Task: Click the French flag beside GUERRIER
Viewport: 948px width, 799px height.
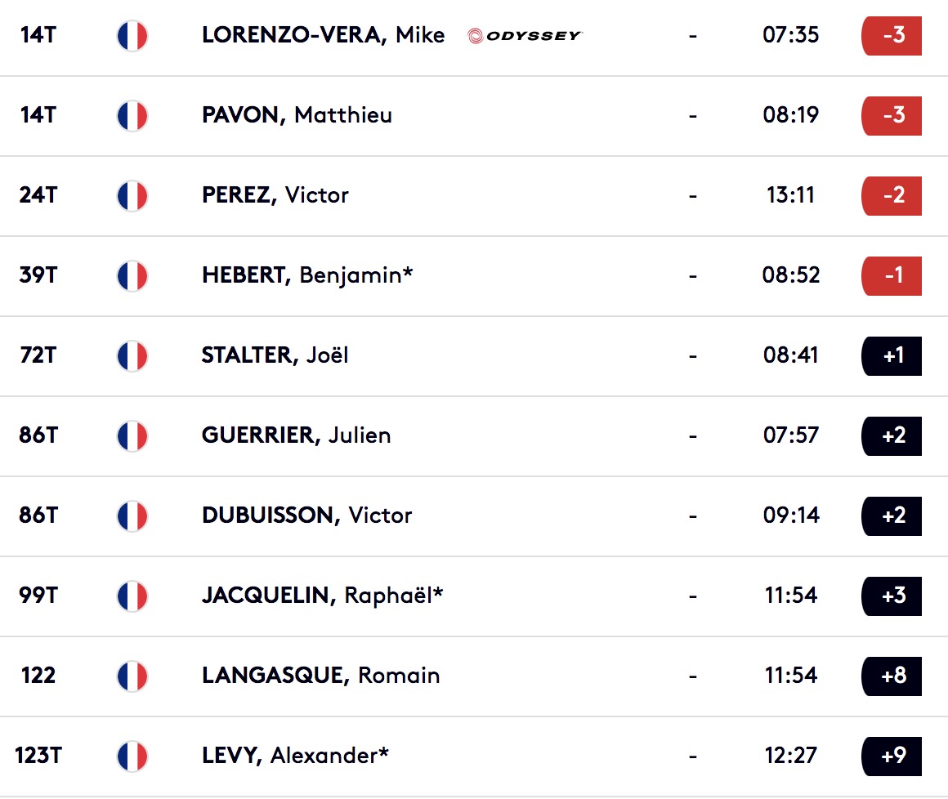Action: click(x=132, y=435)
